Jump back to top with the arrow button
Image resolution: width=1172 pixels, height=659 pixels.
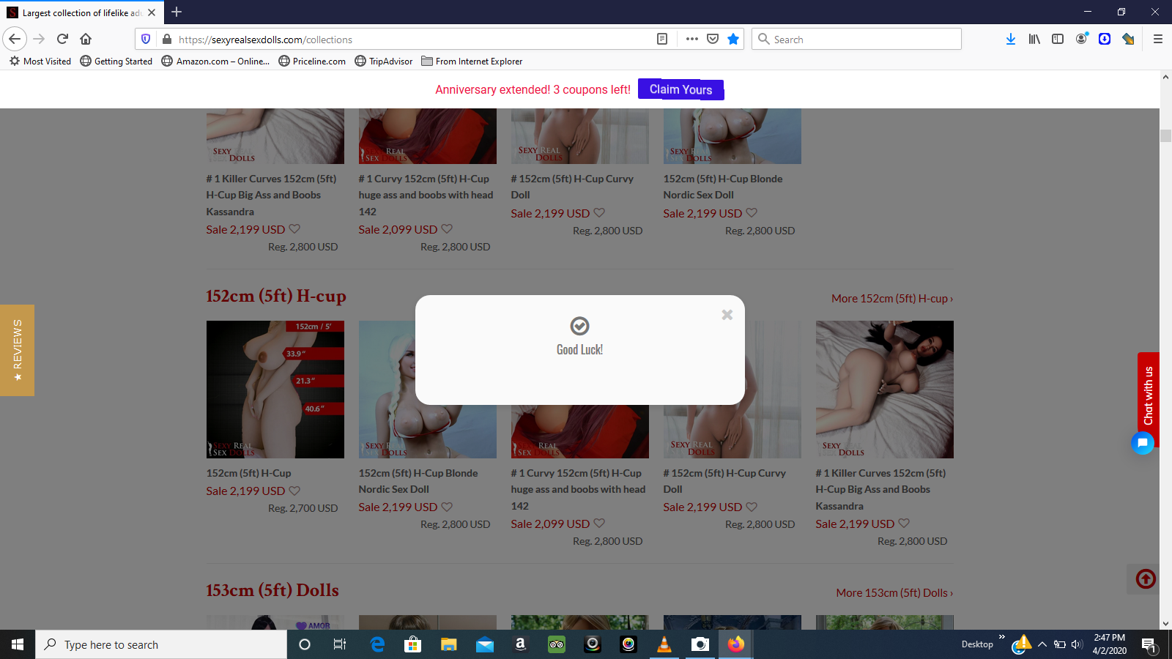[1146, 579]
